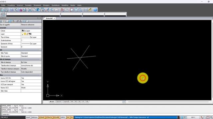Open the Formato menu

coord(28,5)
